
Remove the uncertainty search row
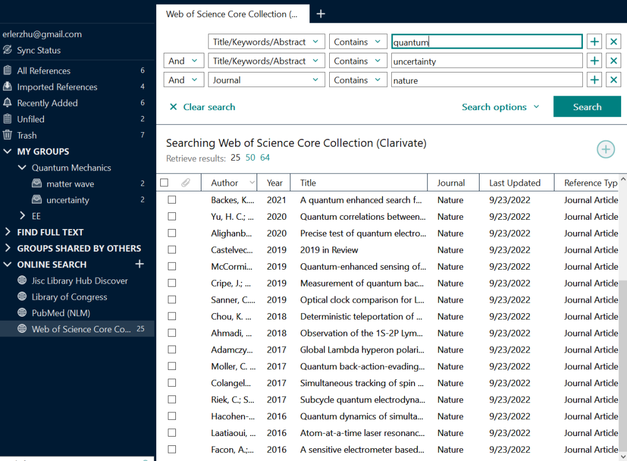pyautogui.click(x=614, y=61)
